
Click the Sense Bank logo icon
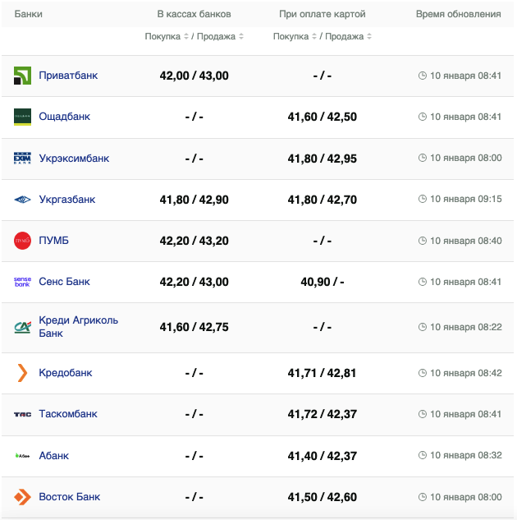(22, 282)
